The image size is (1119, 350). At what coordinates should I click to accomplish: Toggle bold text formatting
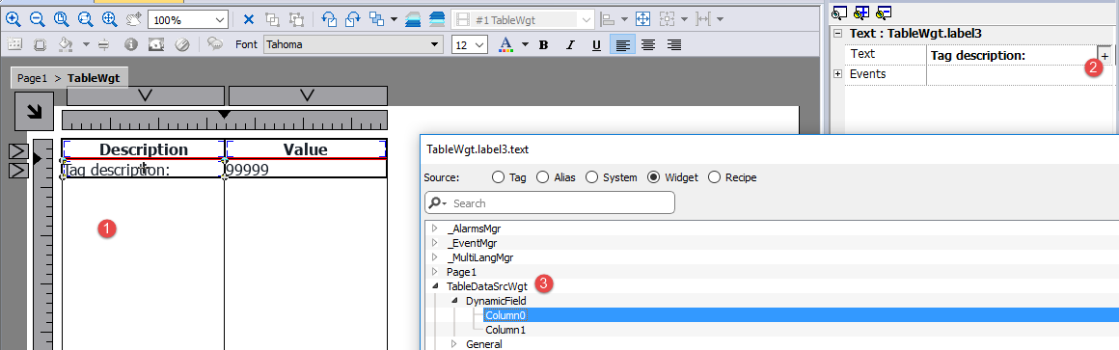click(544, 45)
